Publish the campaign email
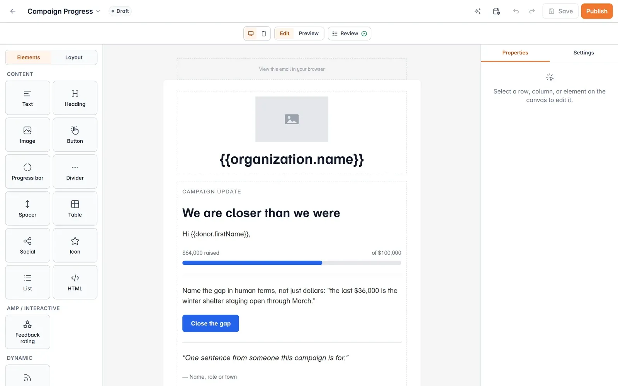The width and height of the screenshot is (618, 386). 597,11
